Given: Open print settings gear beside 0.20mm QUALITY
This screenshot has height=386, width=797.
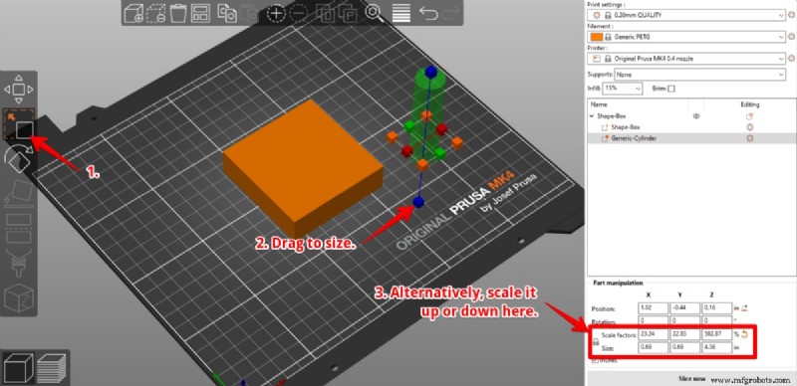Looking at the screenshot, I should (791, 15).
